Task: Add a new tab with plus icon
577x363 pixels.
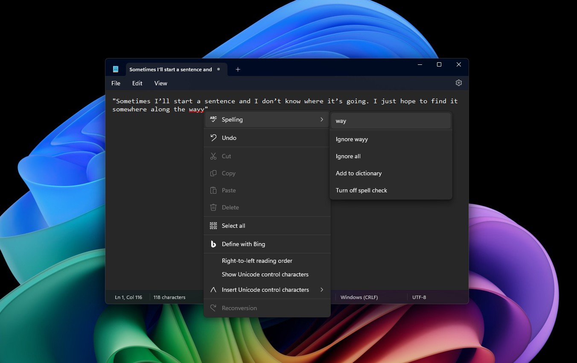Action: click(238, 69)
